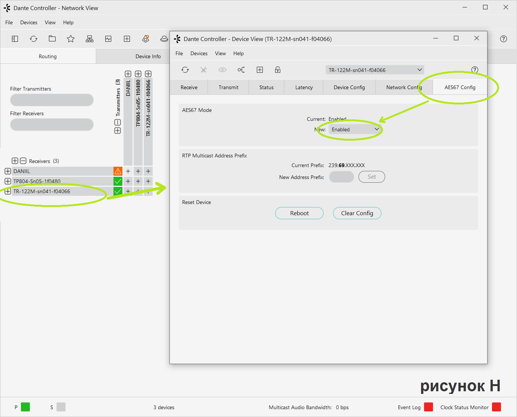Toggle the green check status for TR-122M-sn041-f04066
Screen dimensions: 517x417
tap(118, 191)
